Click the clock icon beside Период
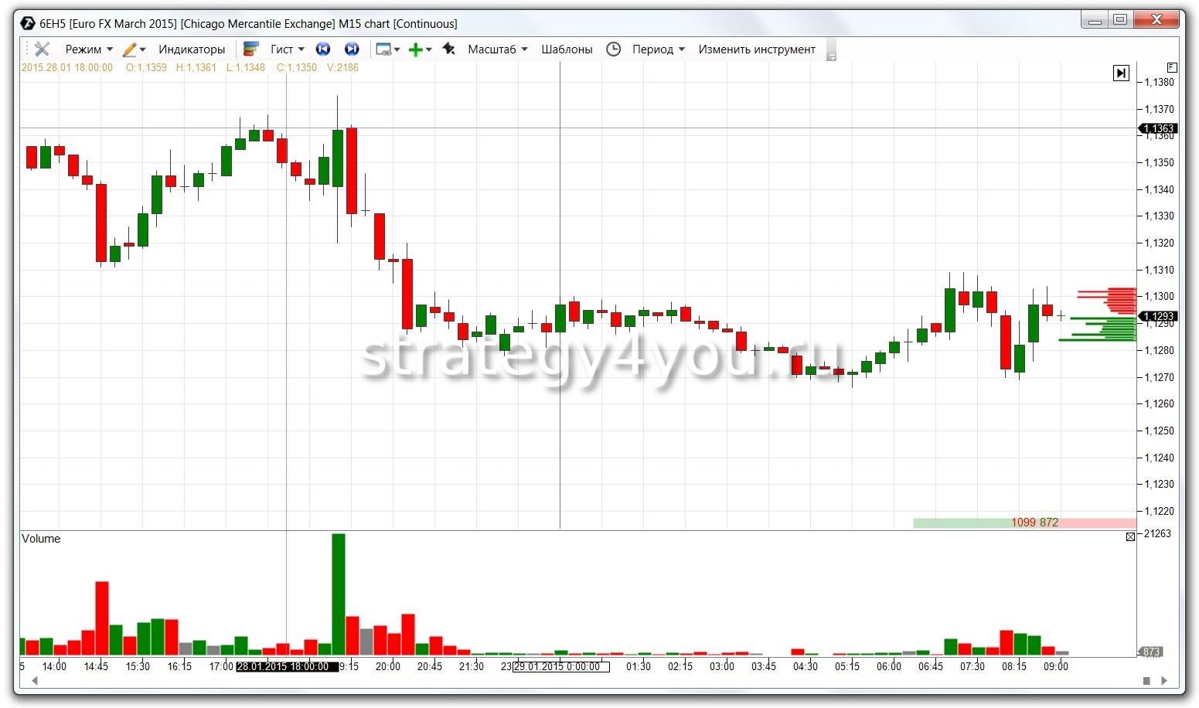This screenshot has height=708, width=1199. click(x=613, y=49)
